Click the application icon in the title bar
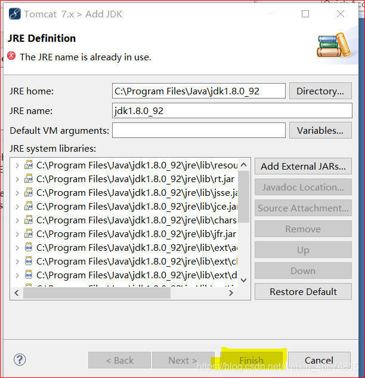 tap(15, 14)
